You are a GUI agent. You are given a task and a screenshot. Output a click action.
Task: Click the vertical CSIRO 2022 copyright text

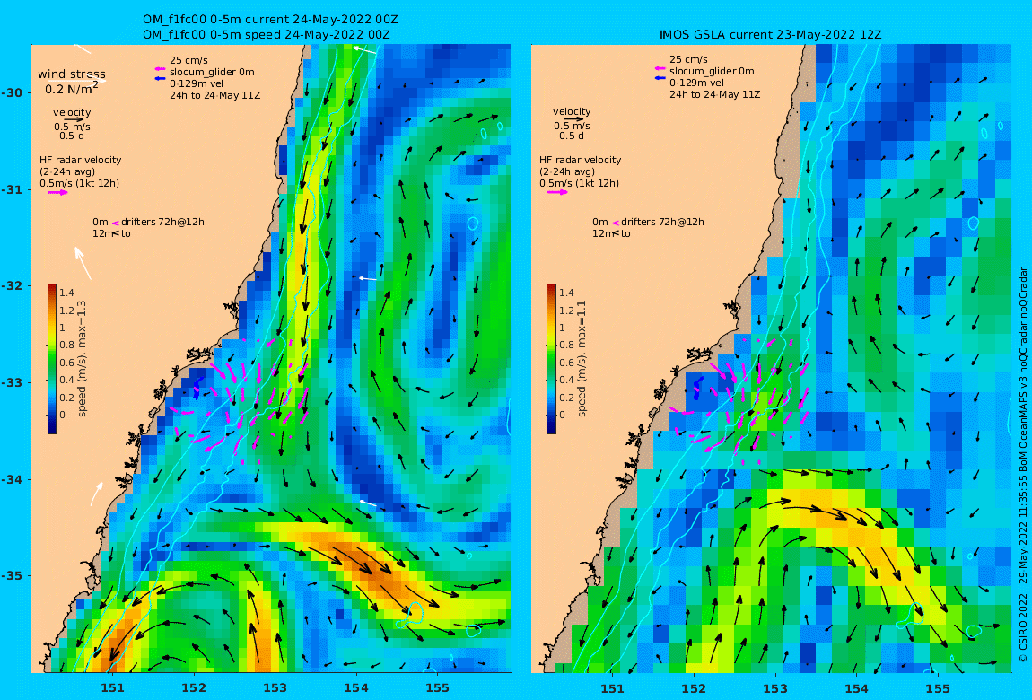pyautogui.click(x=1023, y=465)
